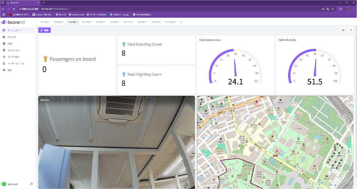Collapse the sidebar using the bottom toggle
The height and width of the screenshot is (189, 357).
click(32, 184)
